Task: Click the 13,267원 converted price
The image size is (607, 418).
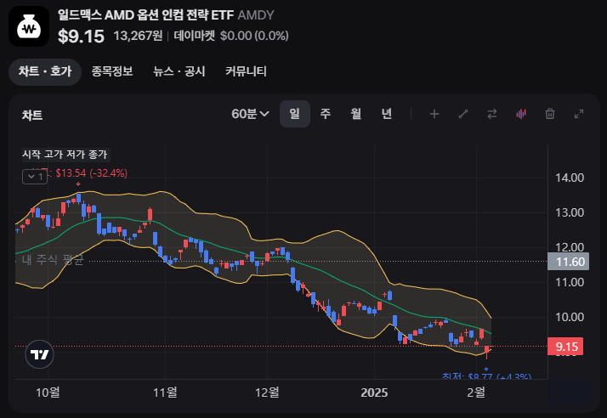Action: tap(138, 36)
